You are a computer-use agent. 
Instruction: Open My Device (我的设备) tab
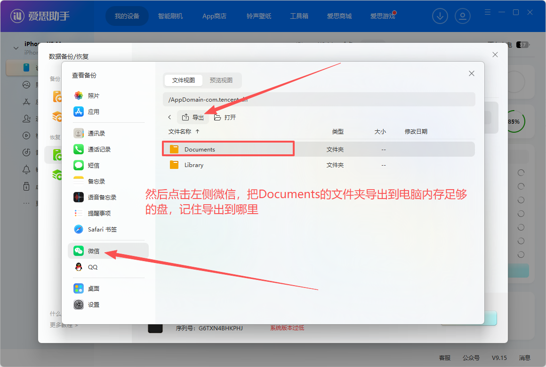(x=127, y=16)
